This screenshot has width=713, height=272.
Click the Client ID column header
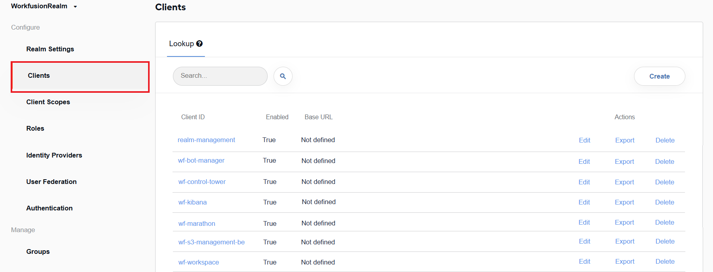click(x=193, y=117)
